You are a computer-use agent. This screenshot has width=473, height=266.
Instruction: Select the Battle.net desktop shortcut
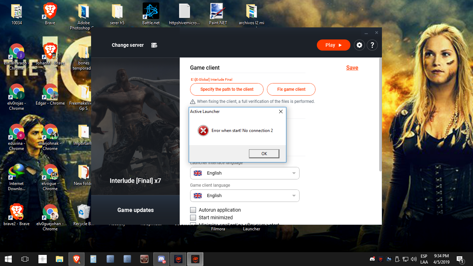coord(151,15)
